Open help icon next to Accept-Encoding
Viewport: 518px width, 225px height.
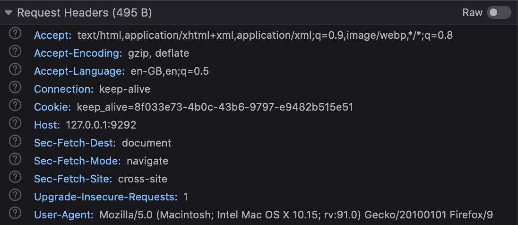16,52
